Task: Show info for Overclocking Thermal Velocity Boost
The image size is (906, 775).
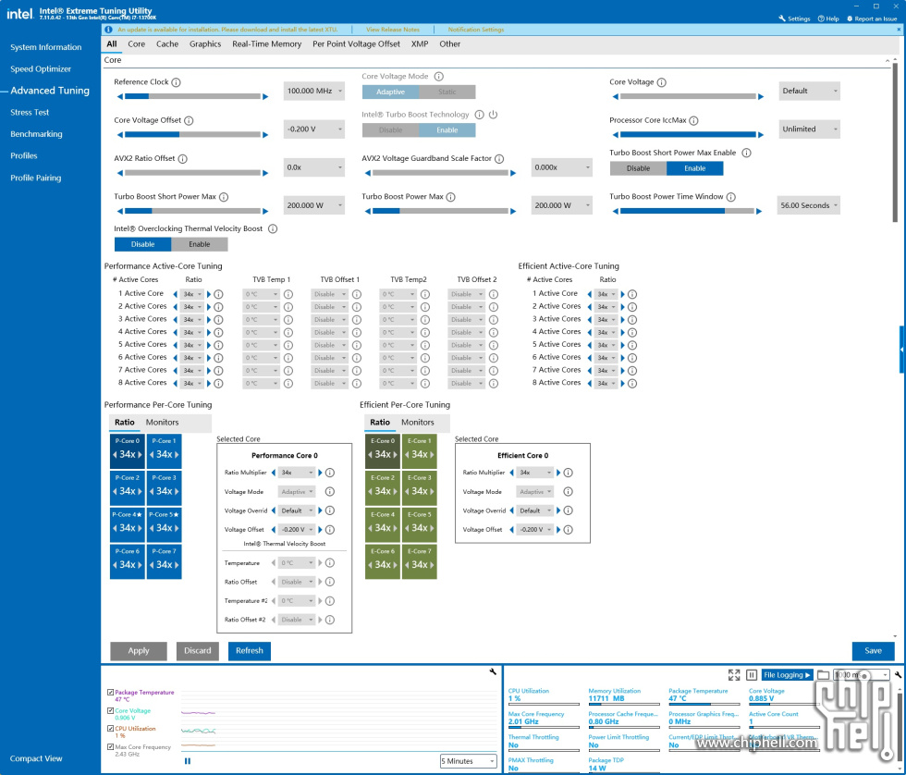Action: click(x=273, y=228)
